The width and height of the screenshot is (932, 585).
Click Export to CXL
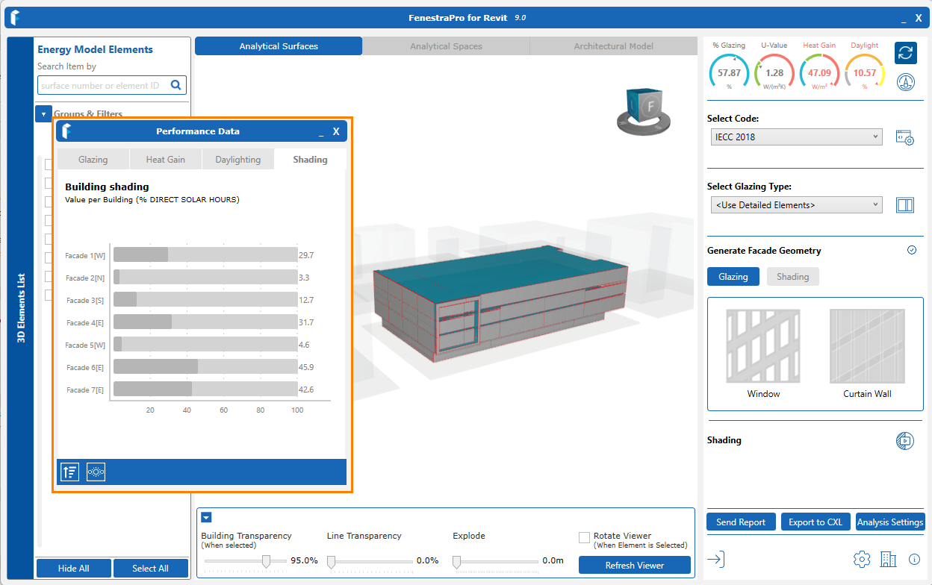(815, 522)
